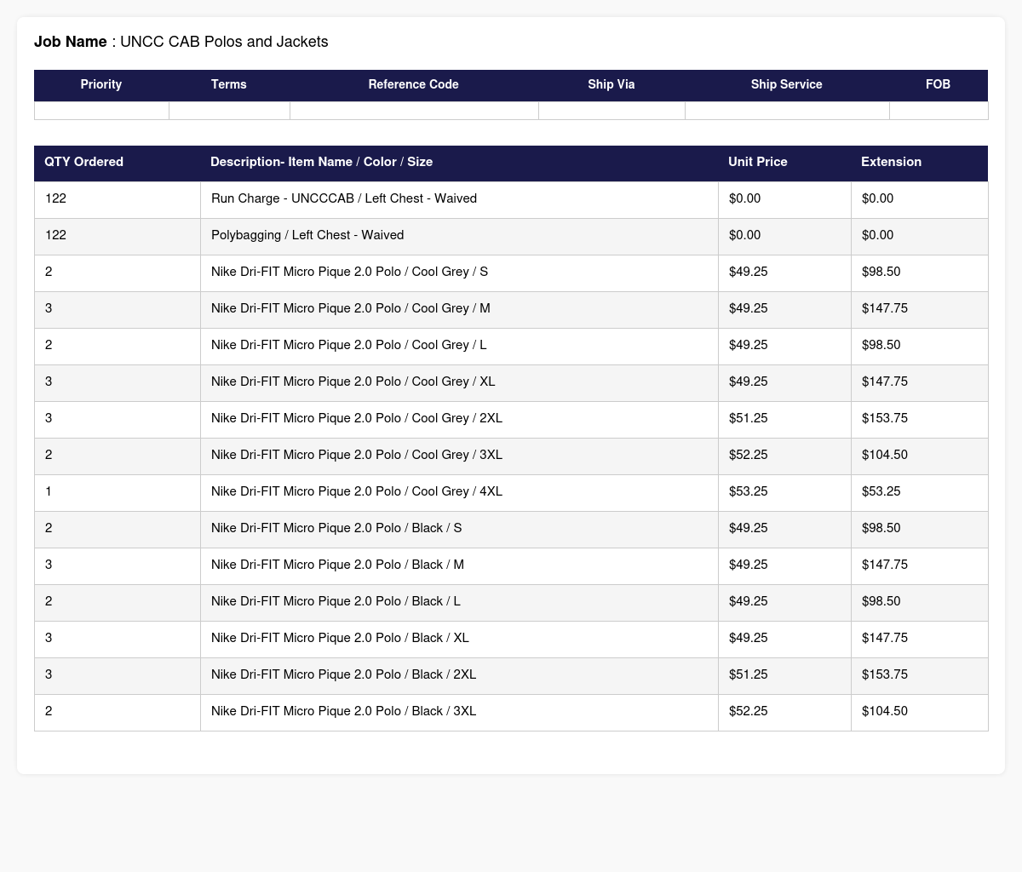Click quantity 122 in the Run Charge row
The image size is (1022, 872).
click(x=55, y=198)
